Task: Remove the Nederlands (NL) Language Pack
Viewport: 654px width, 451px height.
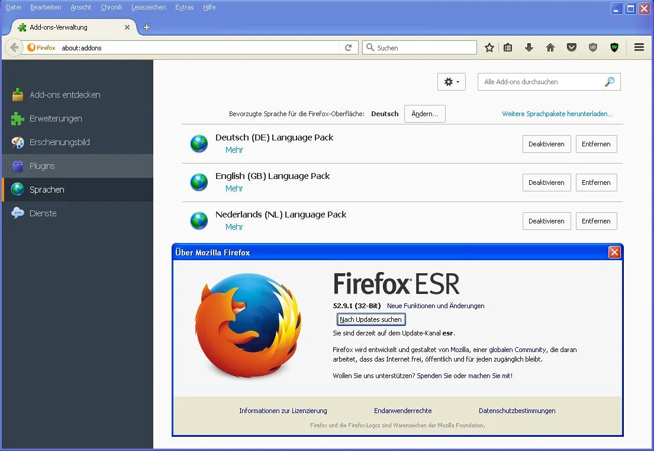Action: coord(596,221)
